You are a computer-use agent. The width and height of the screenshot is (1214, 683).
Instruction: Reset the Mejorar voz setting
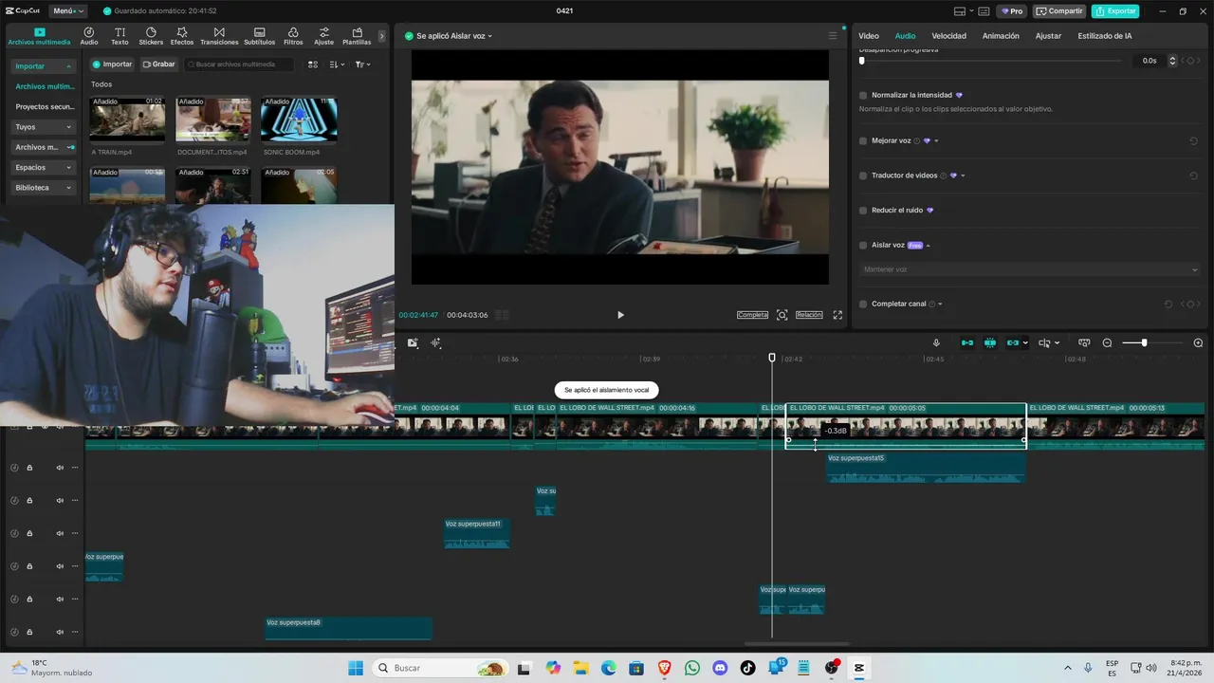[x=1193, y=141]
